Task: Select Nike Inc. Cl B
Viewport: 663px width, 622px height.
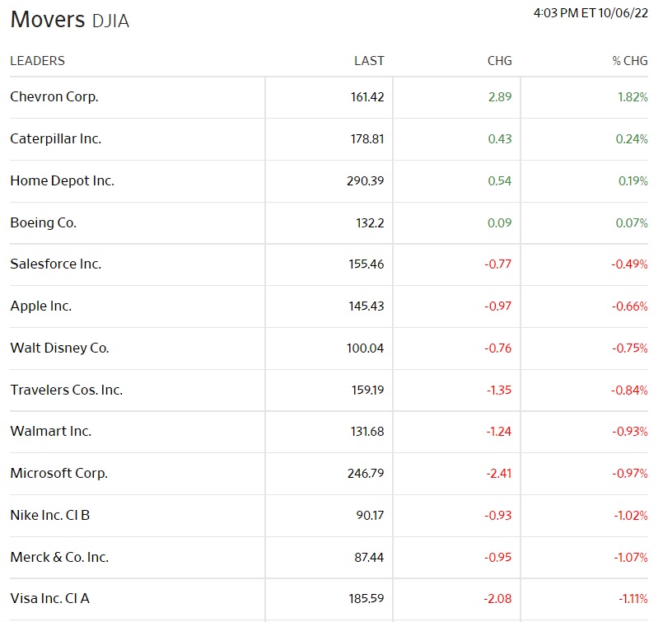Action: 50,515
